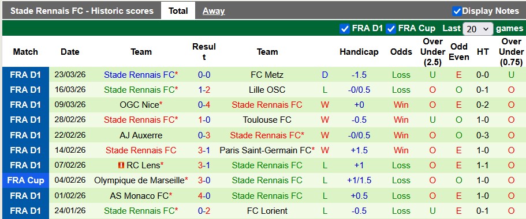Open Paris Saint-Germain FC team link
Viewport: 526px width, 219px height.
pos(266,150)
